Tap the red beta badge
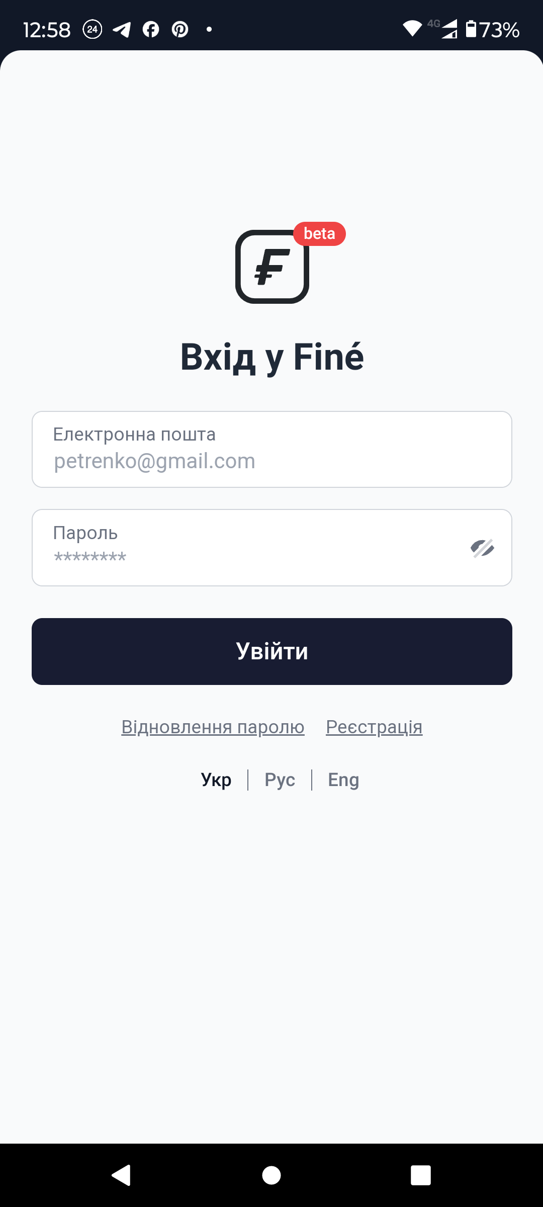This screenshot has height=1207, width=543. click(x=319, y=234)
